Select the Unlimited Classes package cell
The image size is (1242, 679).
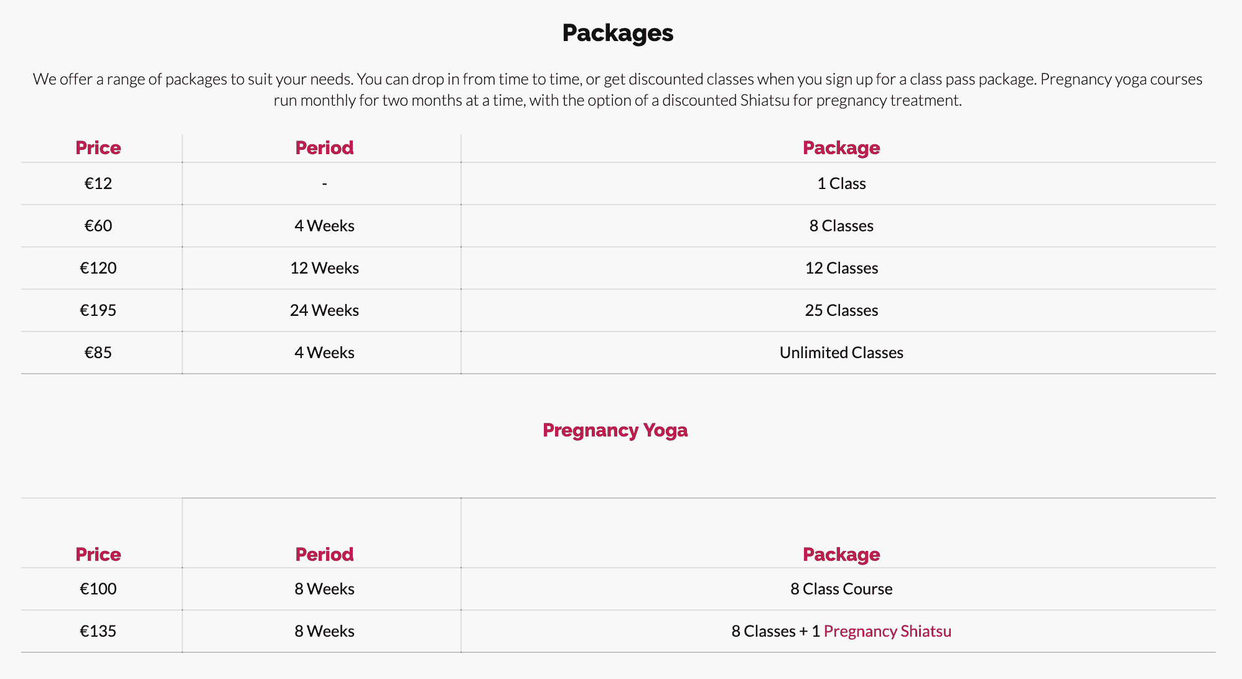[841, 353]
